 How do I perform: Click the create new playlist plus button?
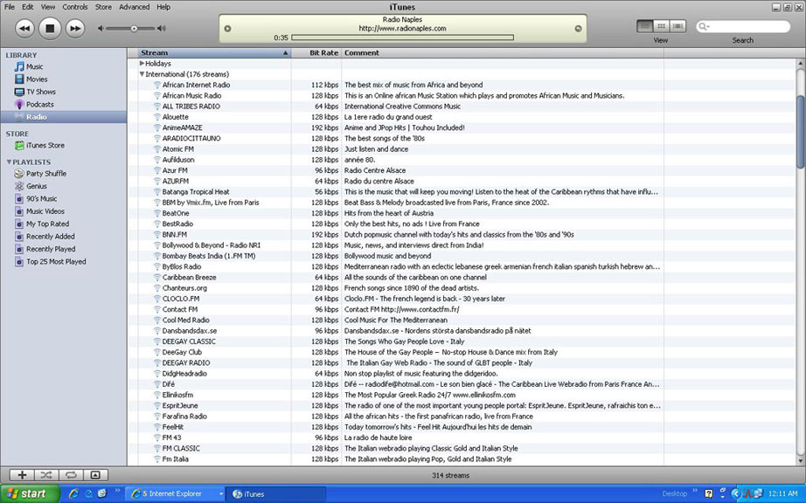(x=22, y=475)
